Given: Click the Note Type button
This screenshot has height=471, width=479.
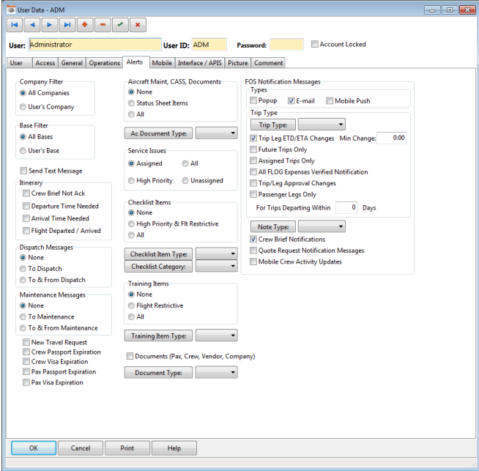Looking at the screenshot, I should (x=273, y=227).
